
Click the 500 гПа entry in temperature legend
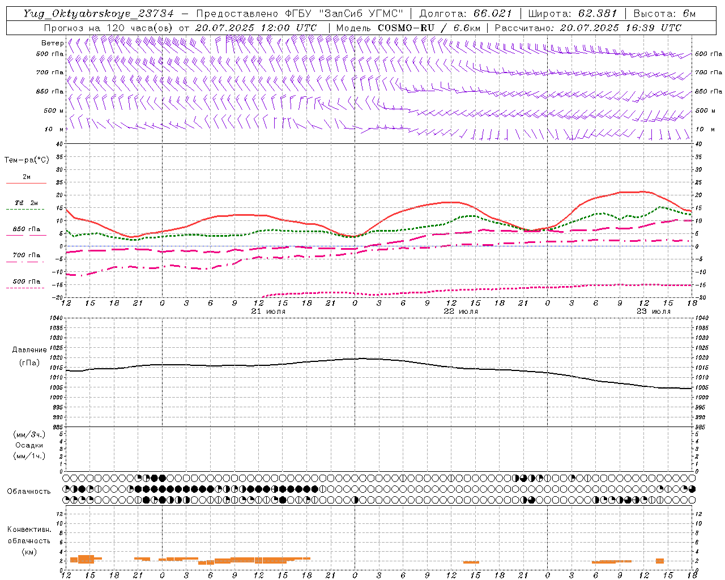pyautogui.click(x=26, y=282)
